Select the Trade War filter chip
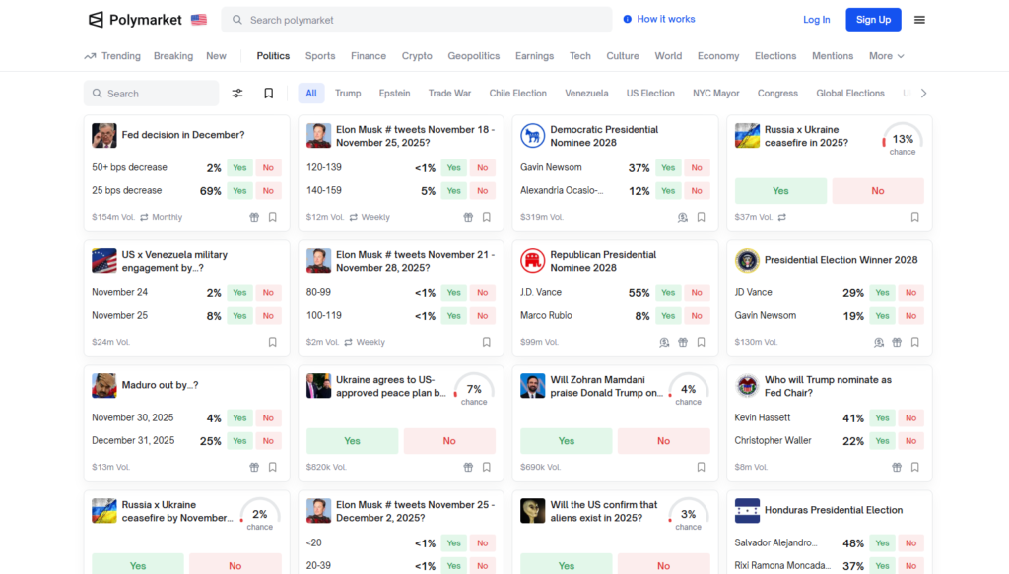1009x574 pixels. 449,94
